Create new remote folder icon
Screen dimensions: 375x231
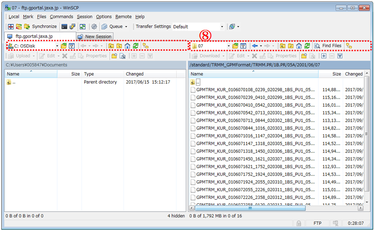[x=304, y=56]
